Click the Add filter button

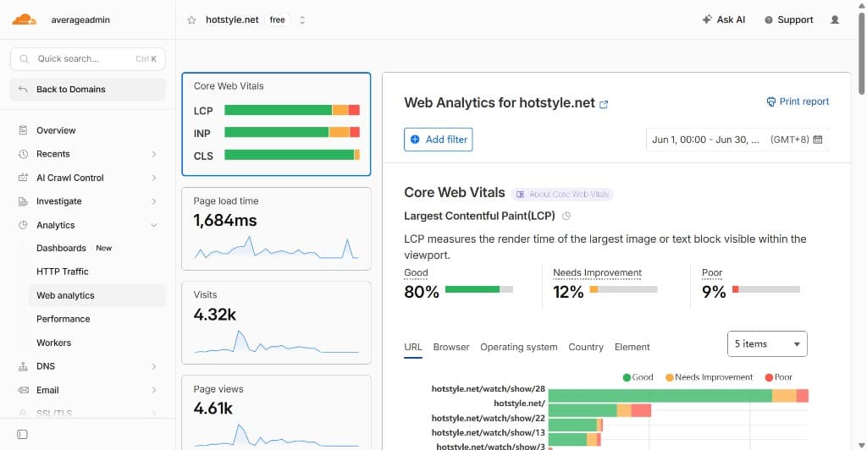tap(438, 140)
